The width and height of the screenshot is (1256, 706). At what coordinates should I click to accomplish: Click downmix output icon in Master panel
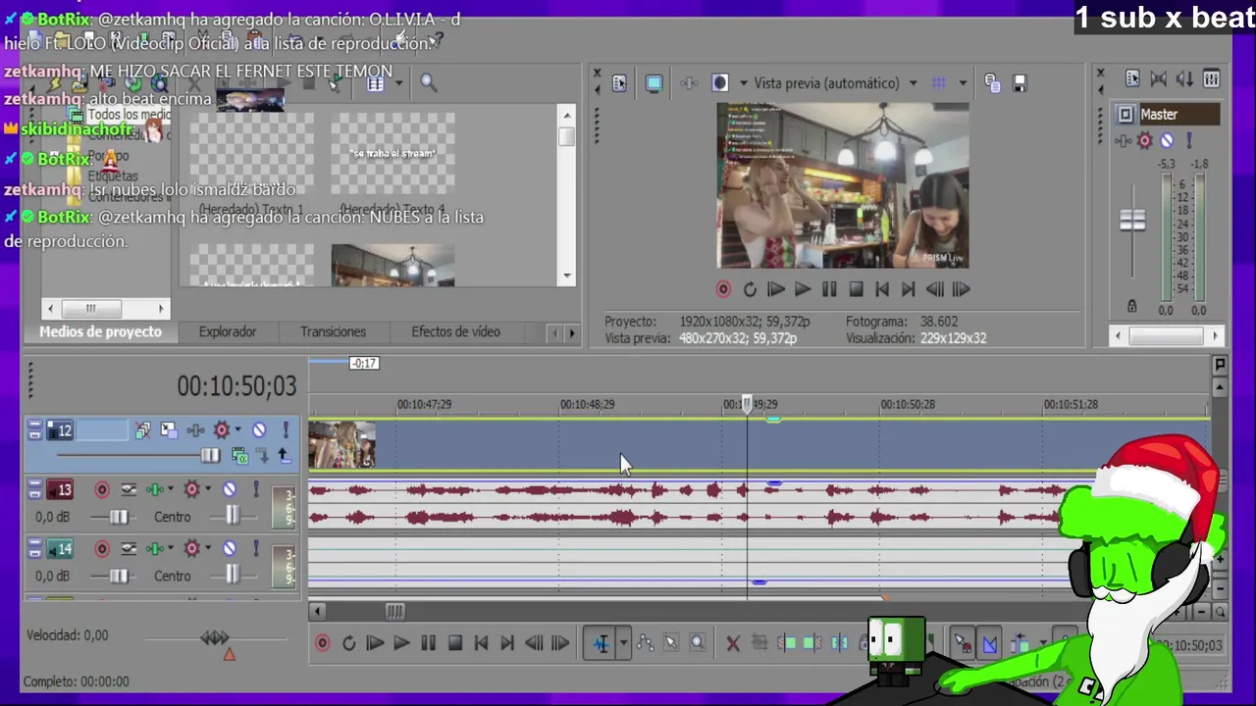[x=1159, y=79]
